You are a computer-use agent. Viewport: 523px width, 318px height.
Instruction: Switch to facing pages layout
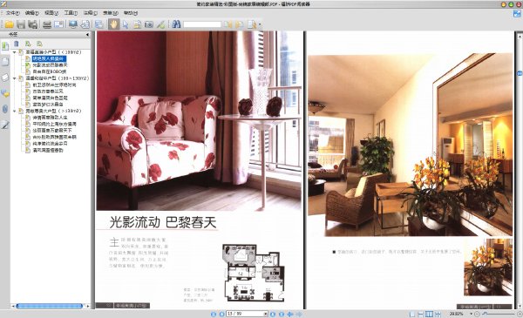click(429, 314)
